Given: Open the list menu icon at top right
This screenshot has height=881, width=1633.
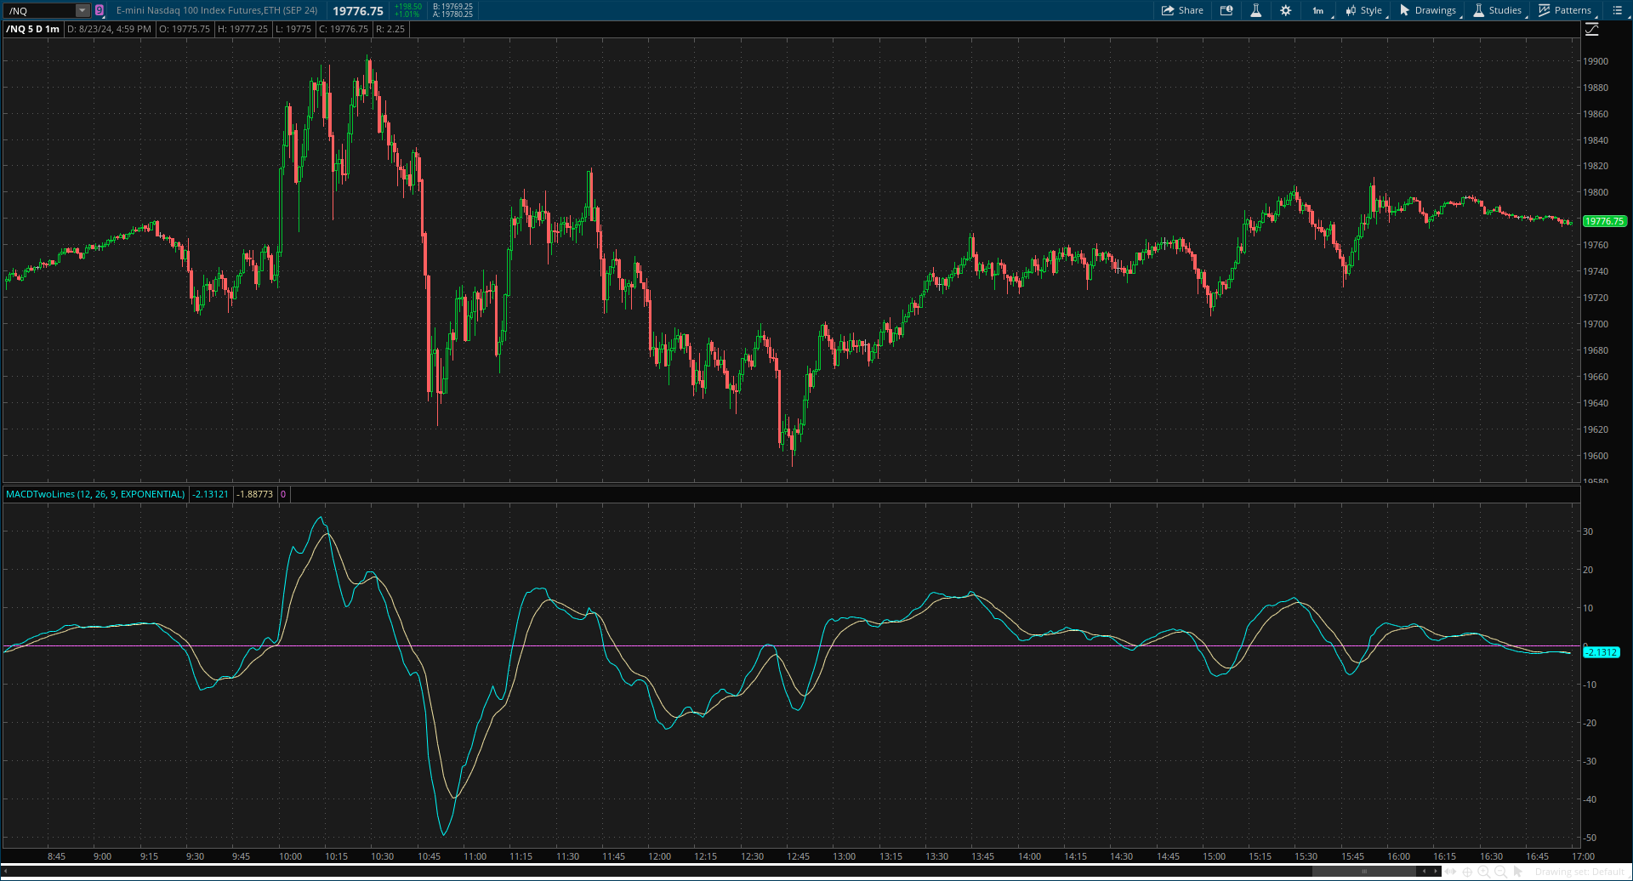Looking at the screenshot, I should tap(1617, 10).
